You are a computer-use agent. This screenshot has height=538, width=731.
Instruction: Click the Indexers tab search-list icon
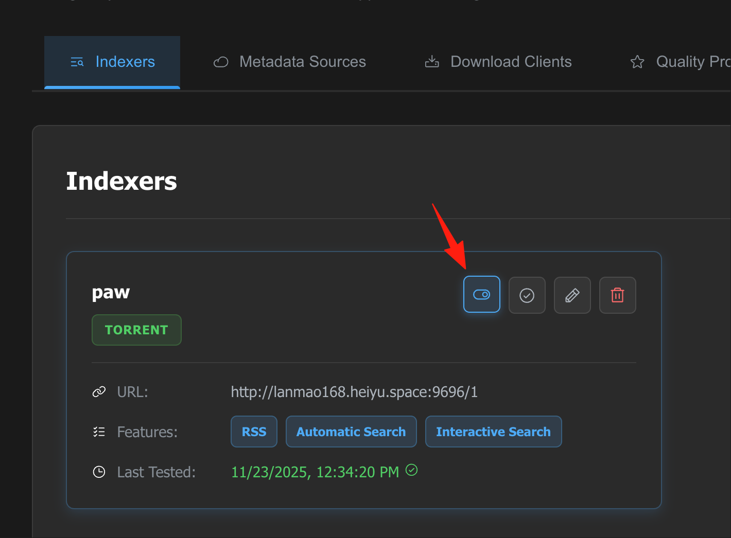[x=77, y=62]
